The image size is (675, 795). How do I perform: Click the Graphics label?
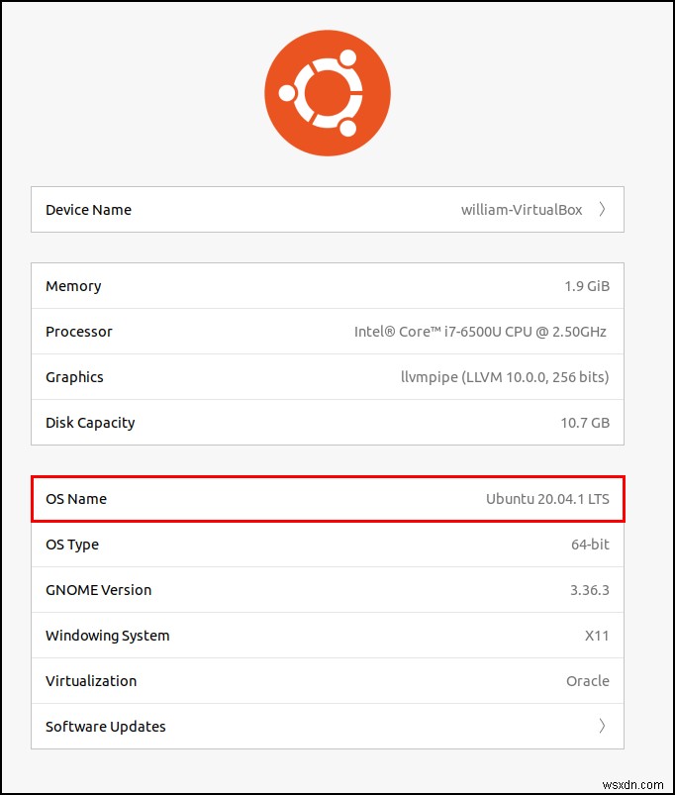[74, 377]
